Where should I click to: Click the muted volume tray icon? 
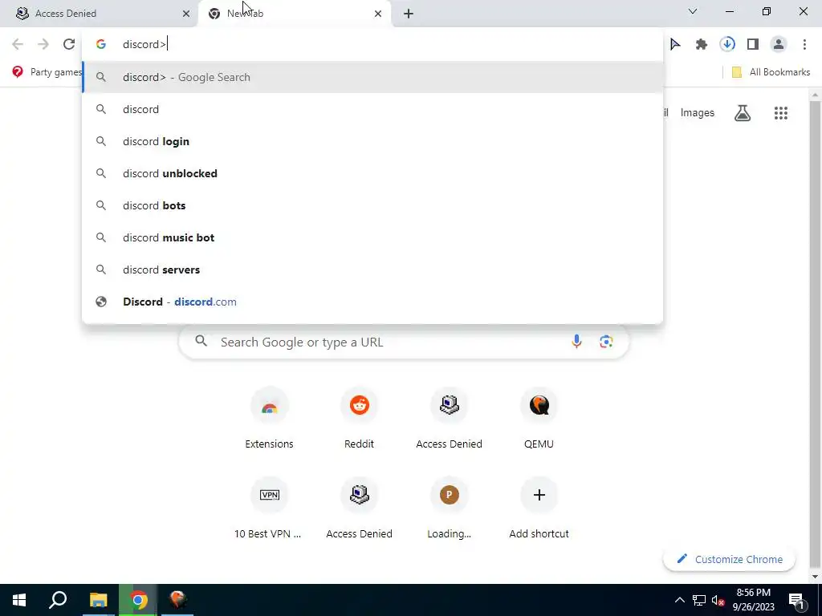point(718,600)
